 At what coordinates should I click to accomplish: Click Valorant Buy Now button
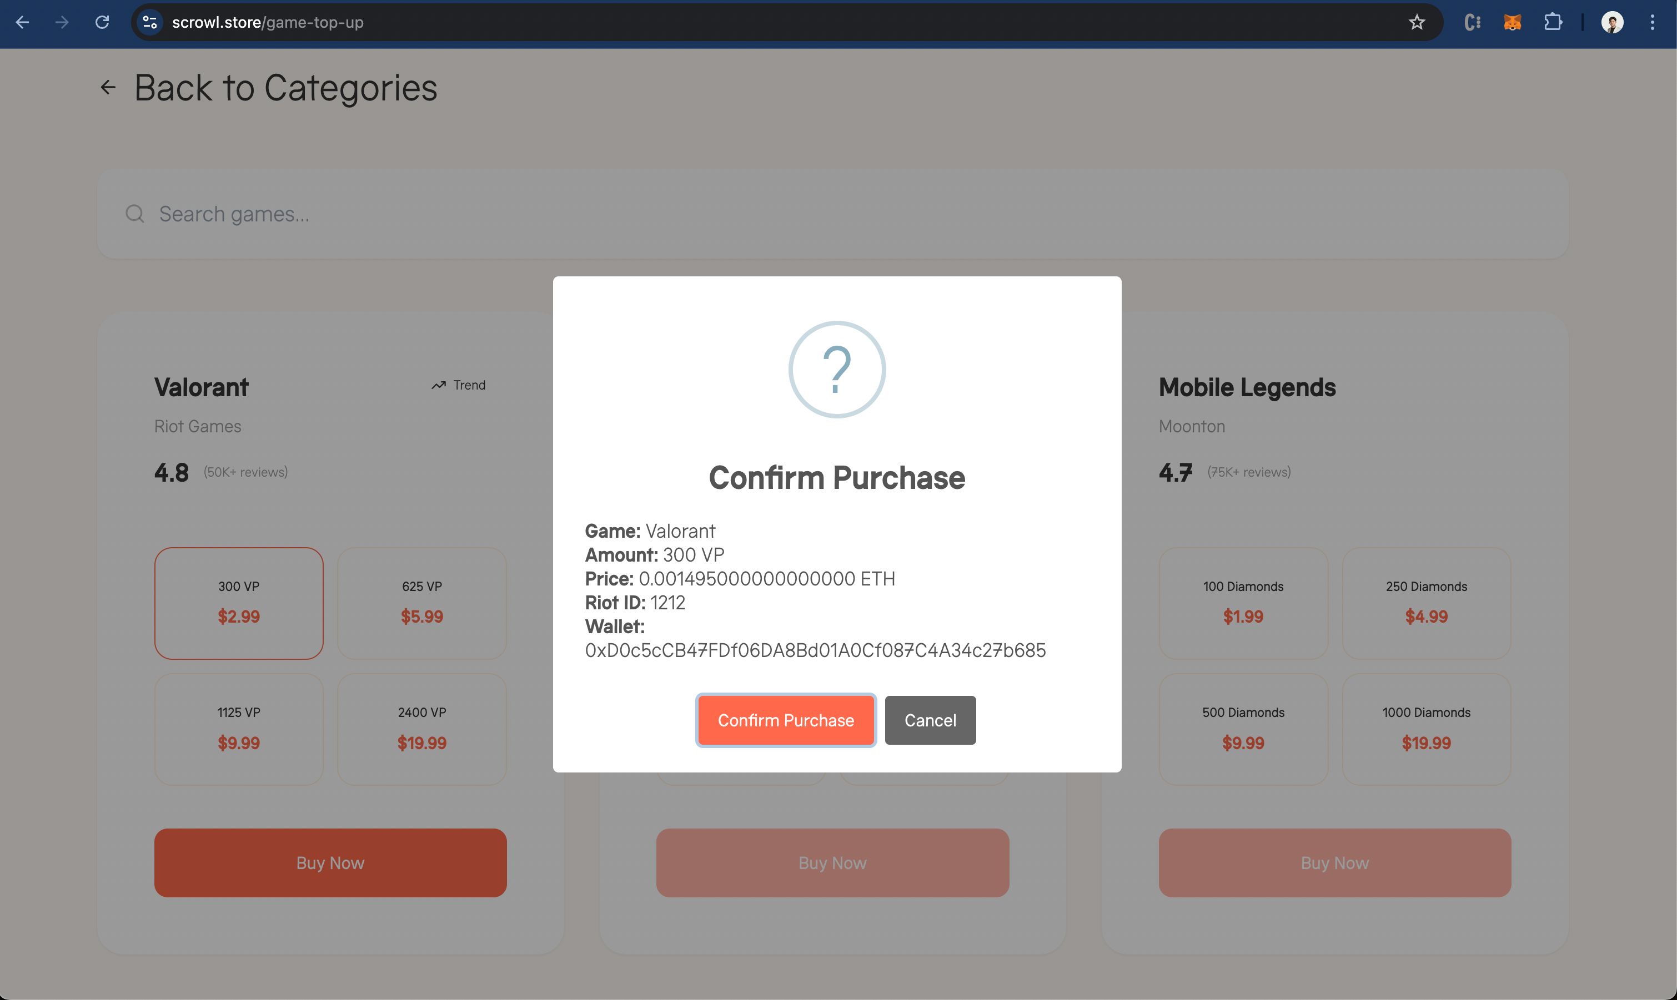330,862
